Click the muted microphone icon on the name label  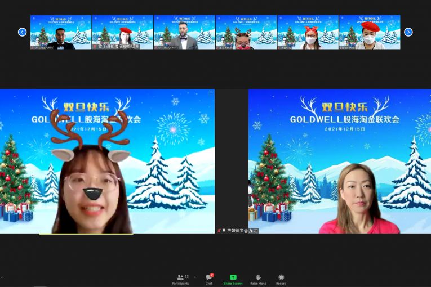click(219, 231)
